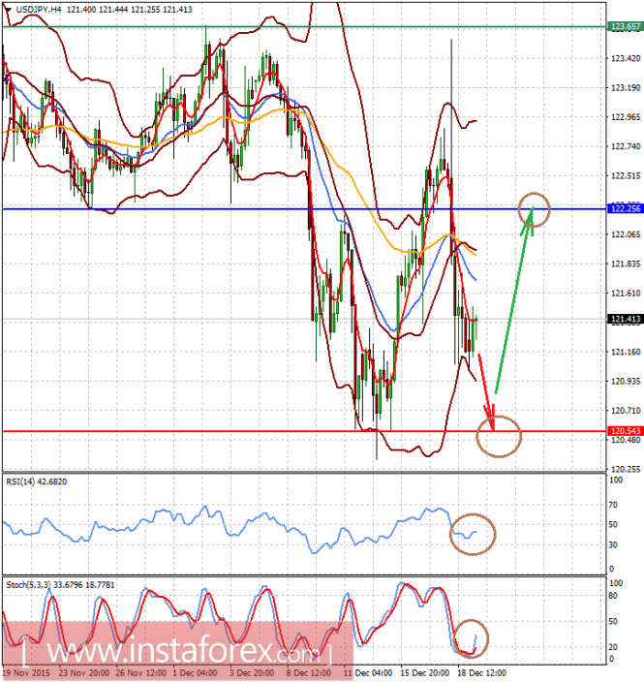Select the green 123.657 price label
Image resolution: width=644 pixels, height=683 pixels.
[x=625, y=26]
